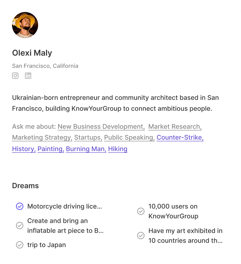Expand the truncated Motorcycle driving license text
Screen dimensions: 241x264
pos(64,207)
